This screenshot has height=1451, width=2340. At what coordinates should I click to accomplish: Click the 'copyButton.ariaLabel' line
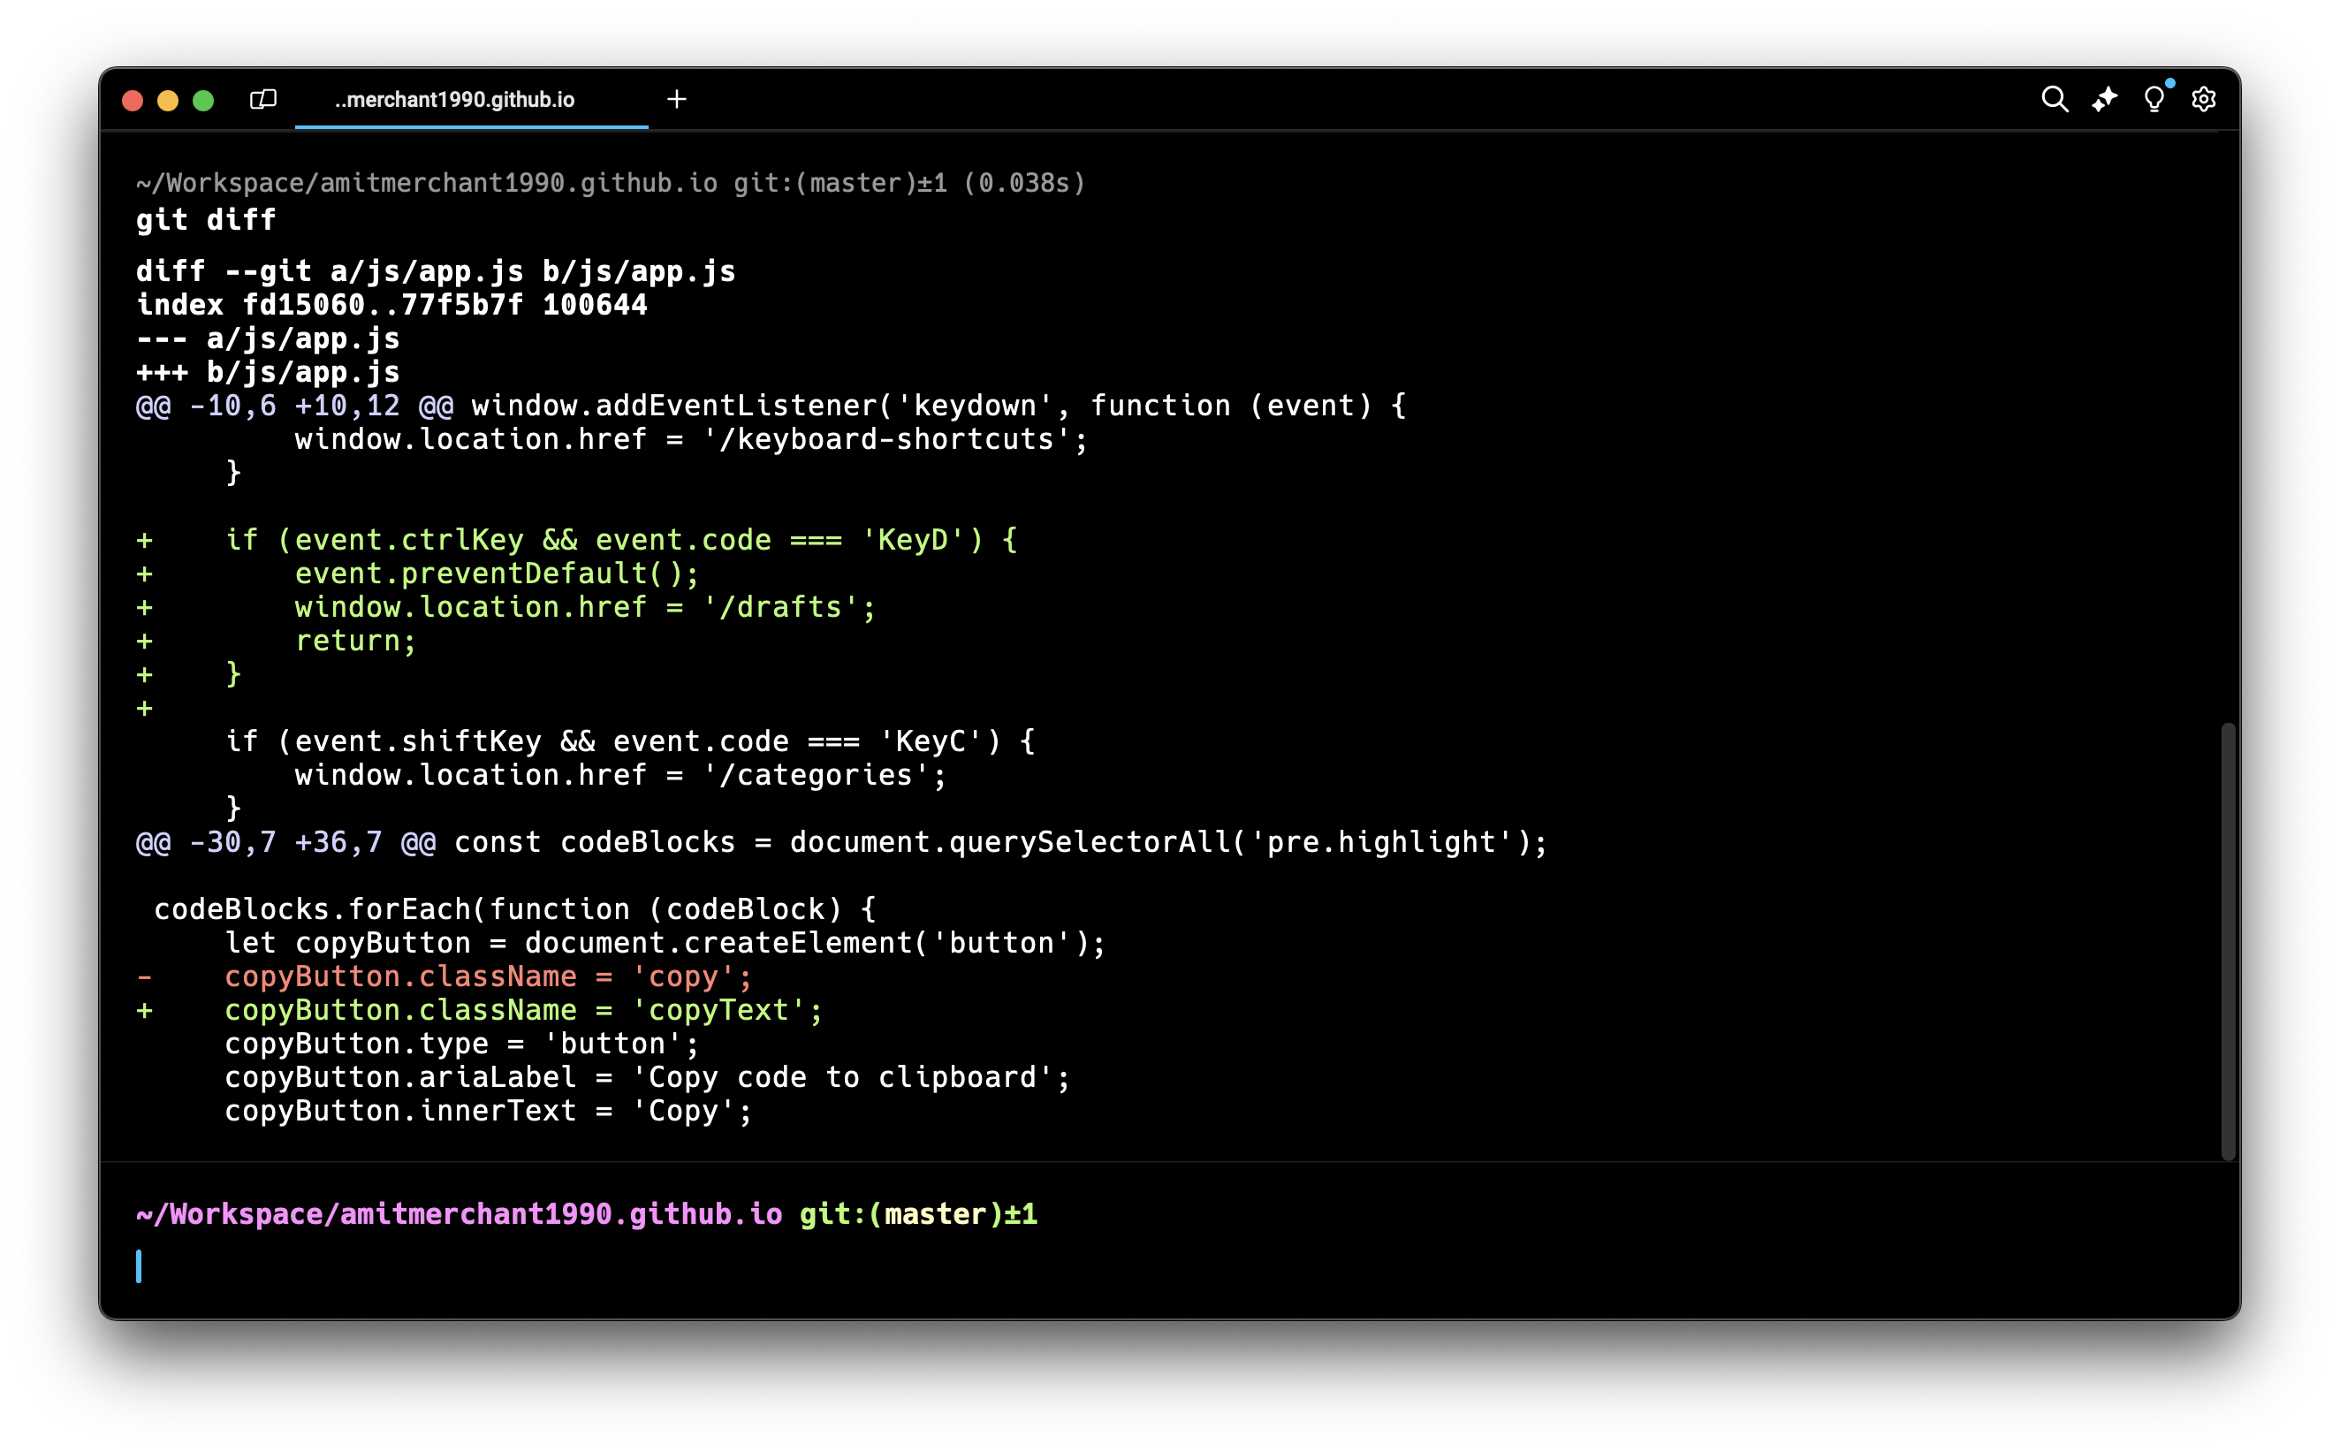pos(648,1078)
